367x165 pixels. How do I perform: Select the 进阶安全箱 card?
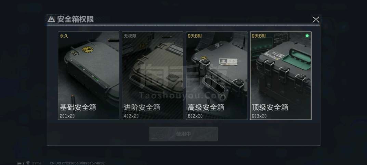coord(152,76)
